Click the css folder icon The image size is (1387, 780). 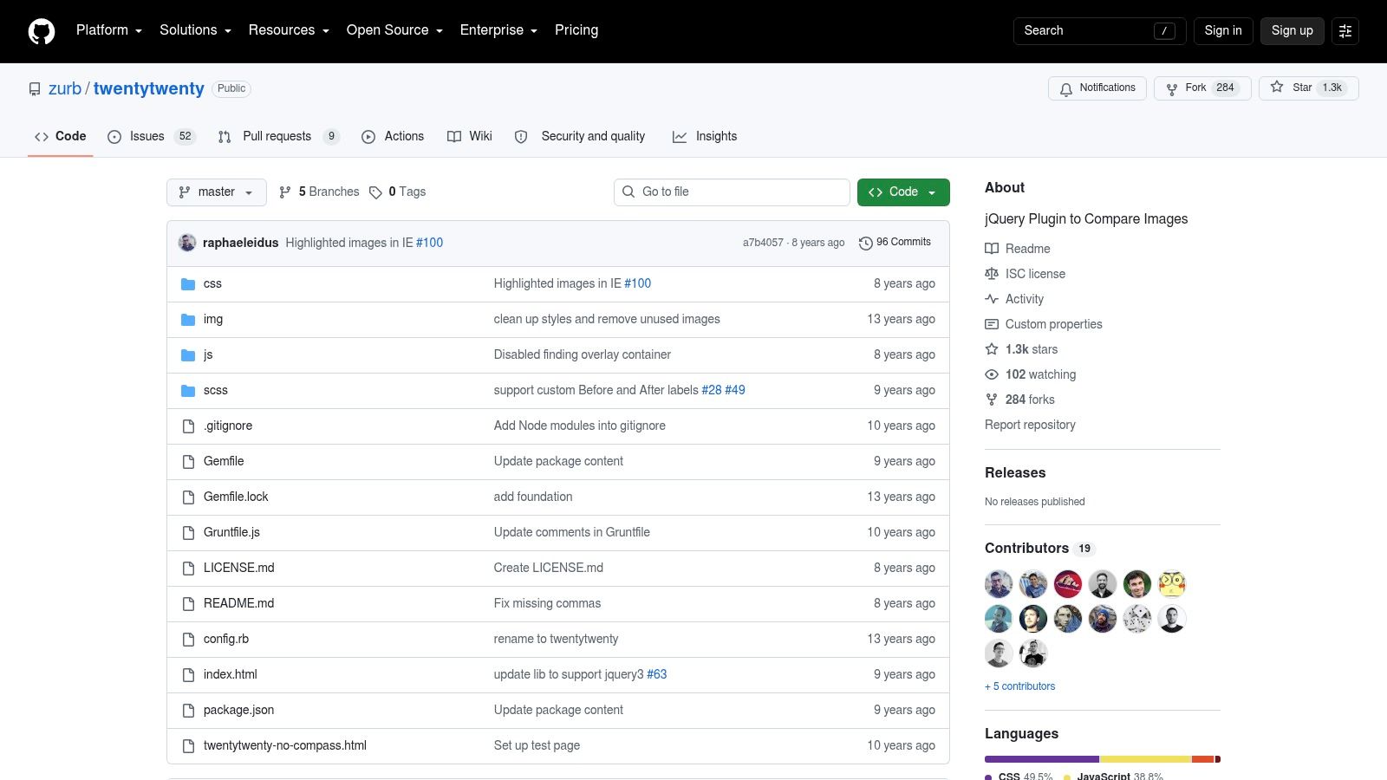tap(188, 284)
